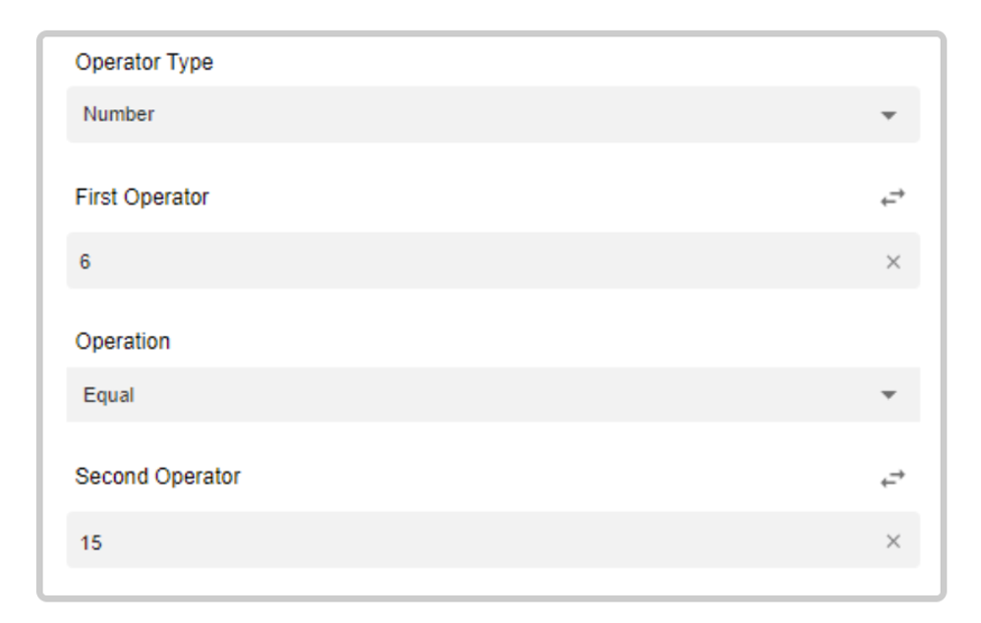
Task: Click the Operation dropdown arrow icon
Action: [x=889, y=395]
